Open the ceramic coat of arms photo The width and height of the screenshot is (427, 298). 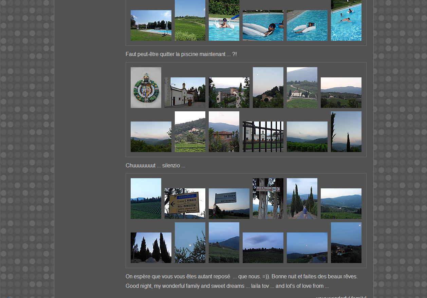coord(146,88)
